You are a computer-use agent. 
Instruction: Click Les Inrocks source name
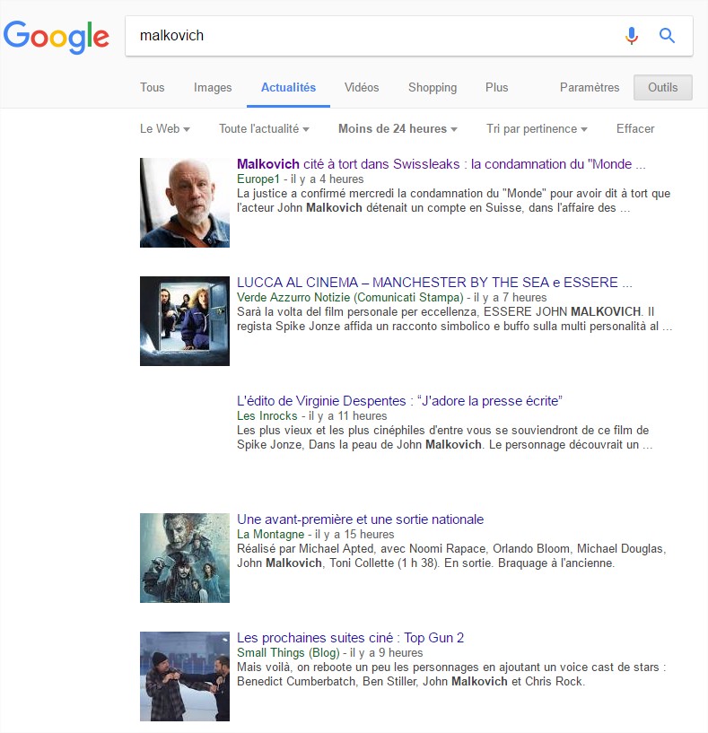coord(267,415)
